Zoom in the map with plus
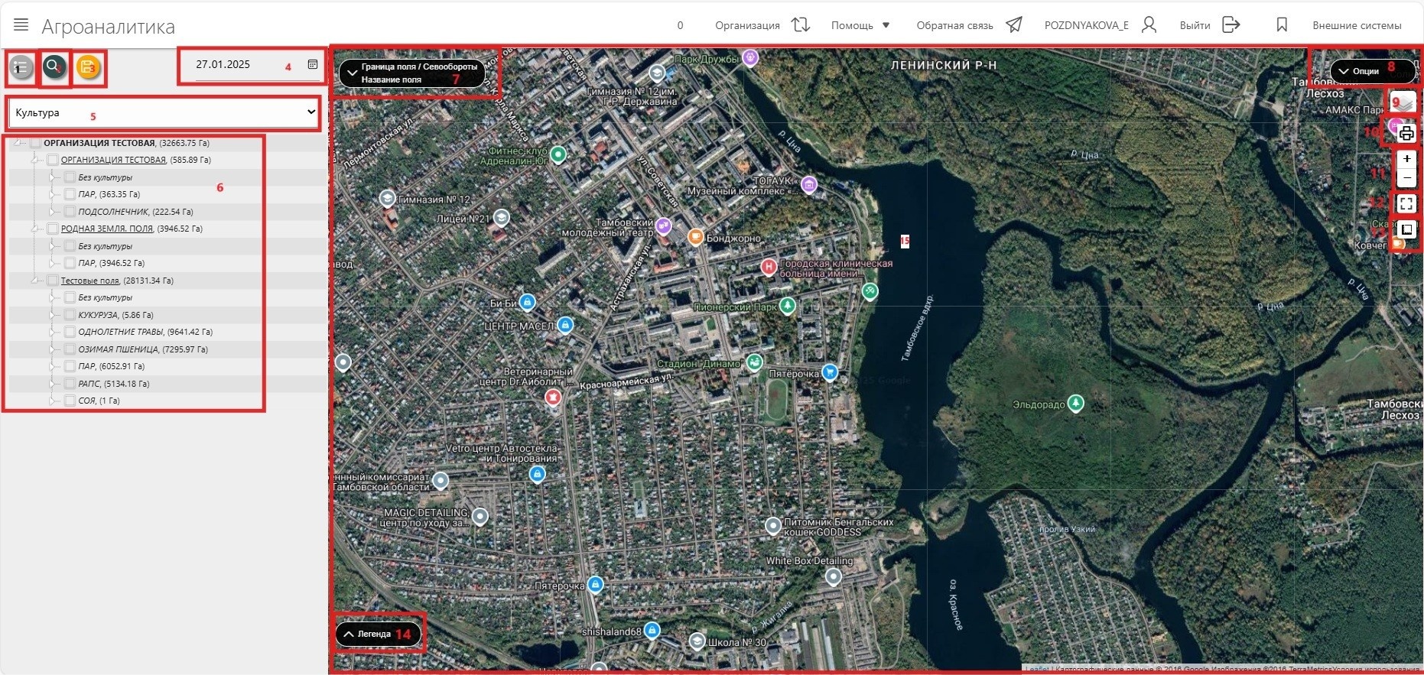 pos(1406,159)
